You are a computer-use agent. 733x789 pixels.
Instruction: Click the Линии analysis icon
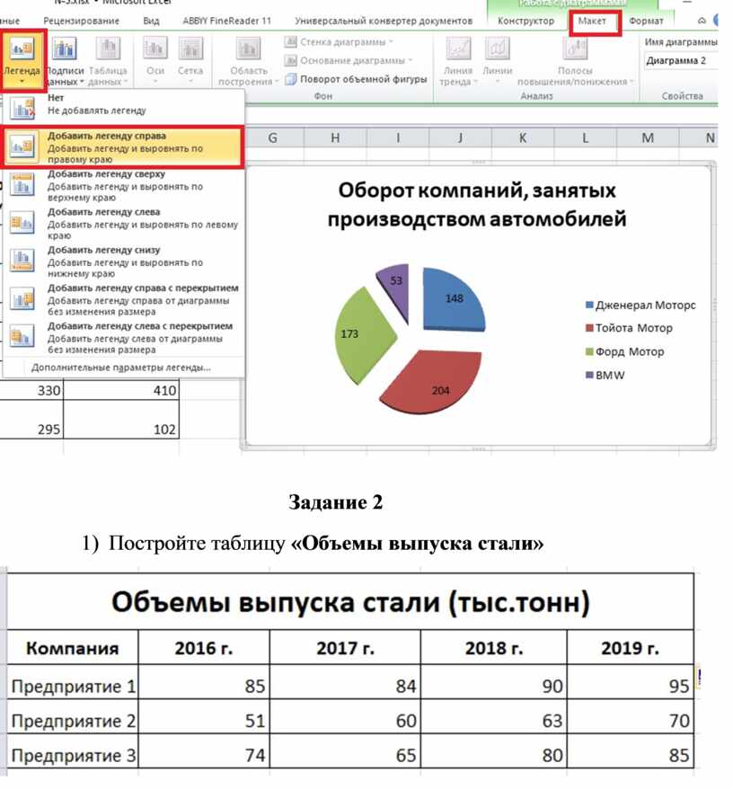498,49
